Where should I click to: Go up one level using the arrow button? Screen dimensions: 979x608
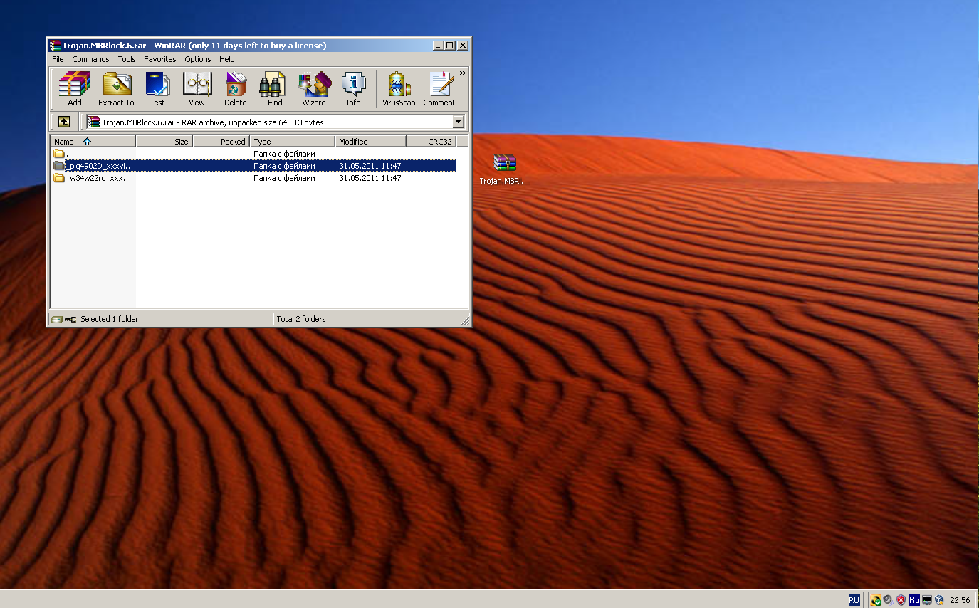point(64,122)
